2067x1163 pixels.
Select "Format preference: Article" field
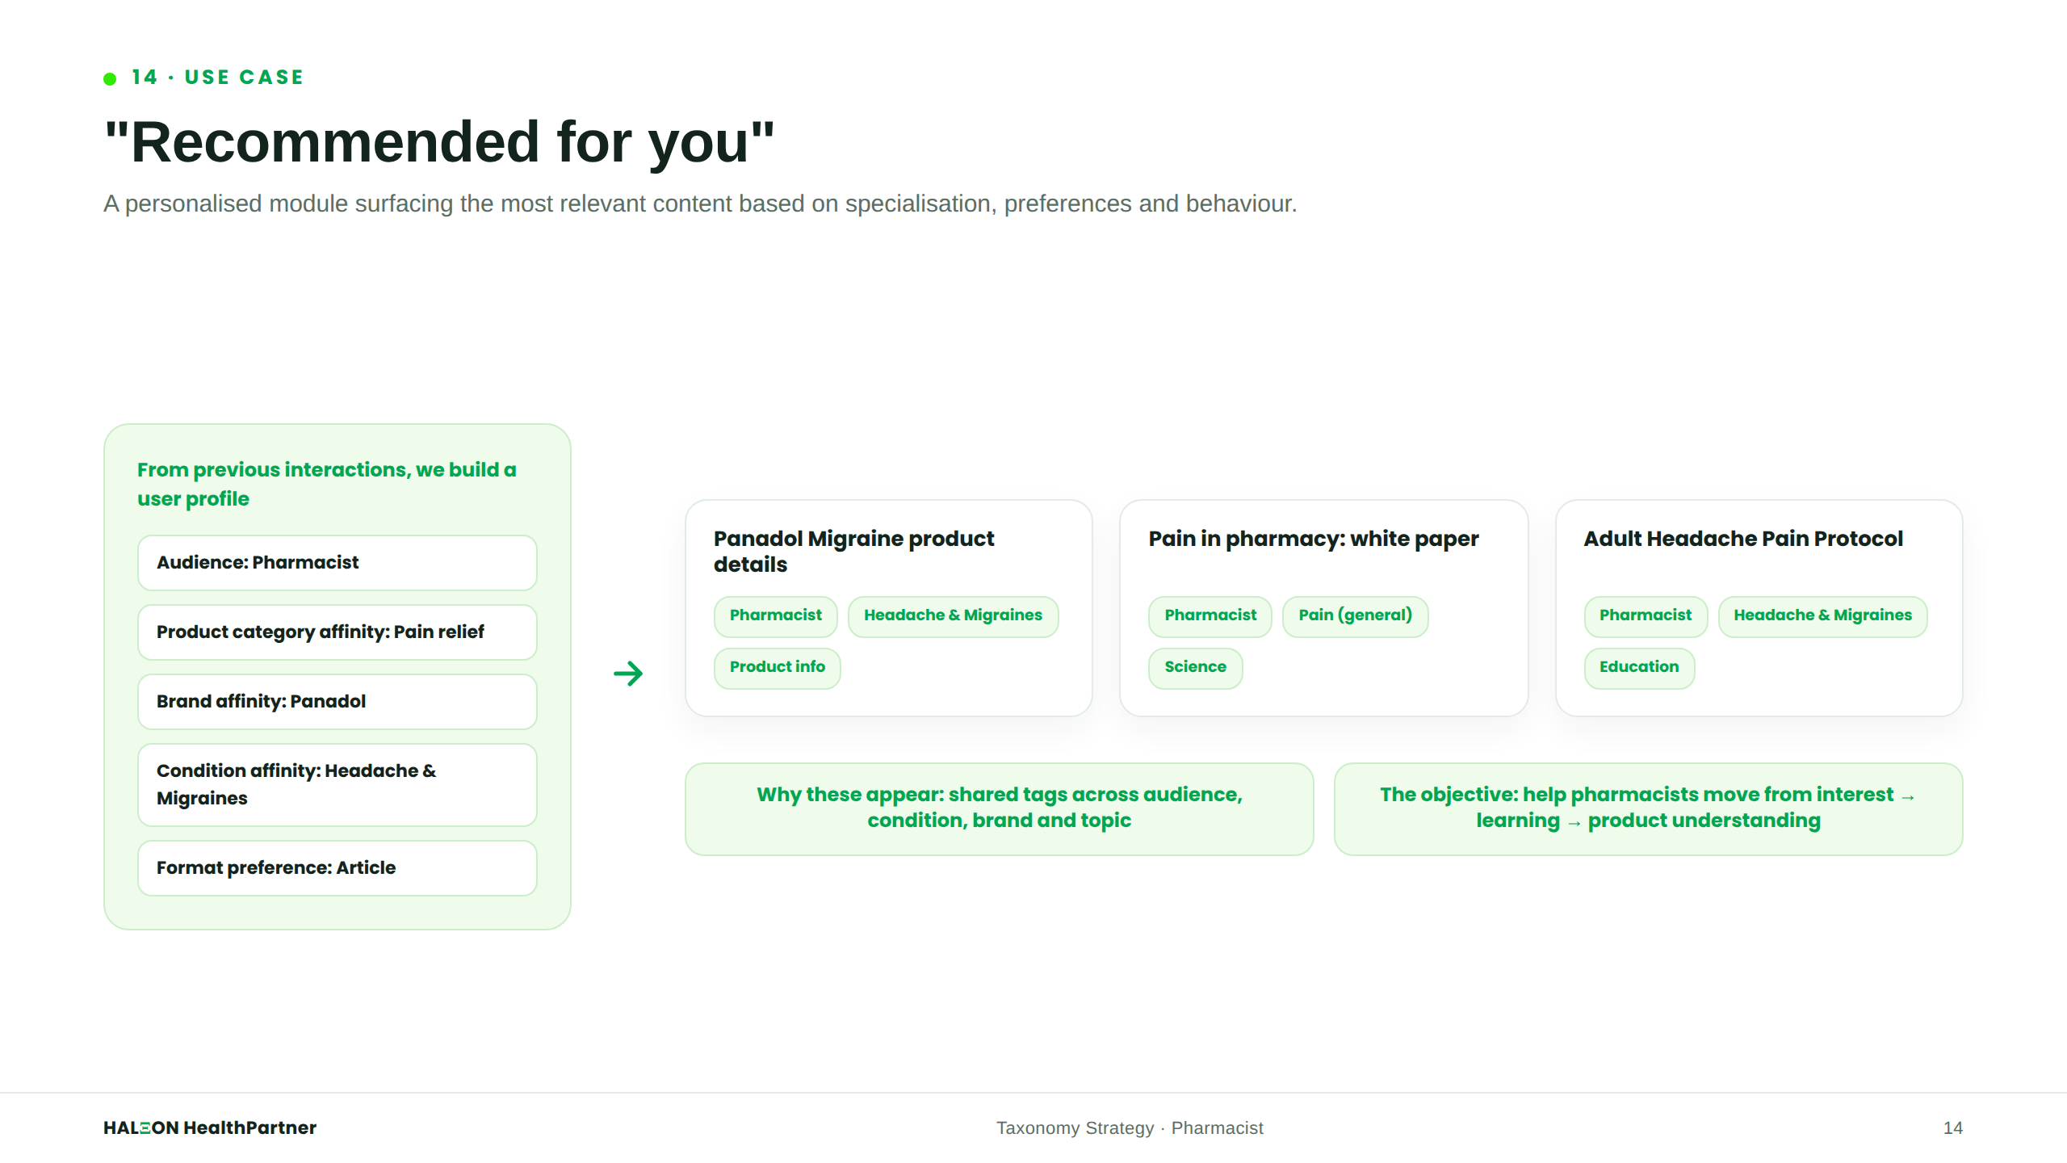click(338, 868)
